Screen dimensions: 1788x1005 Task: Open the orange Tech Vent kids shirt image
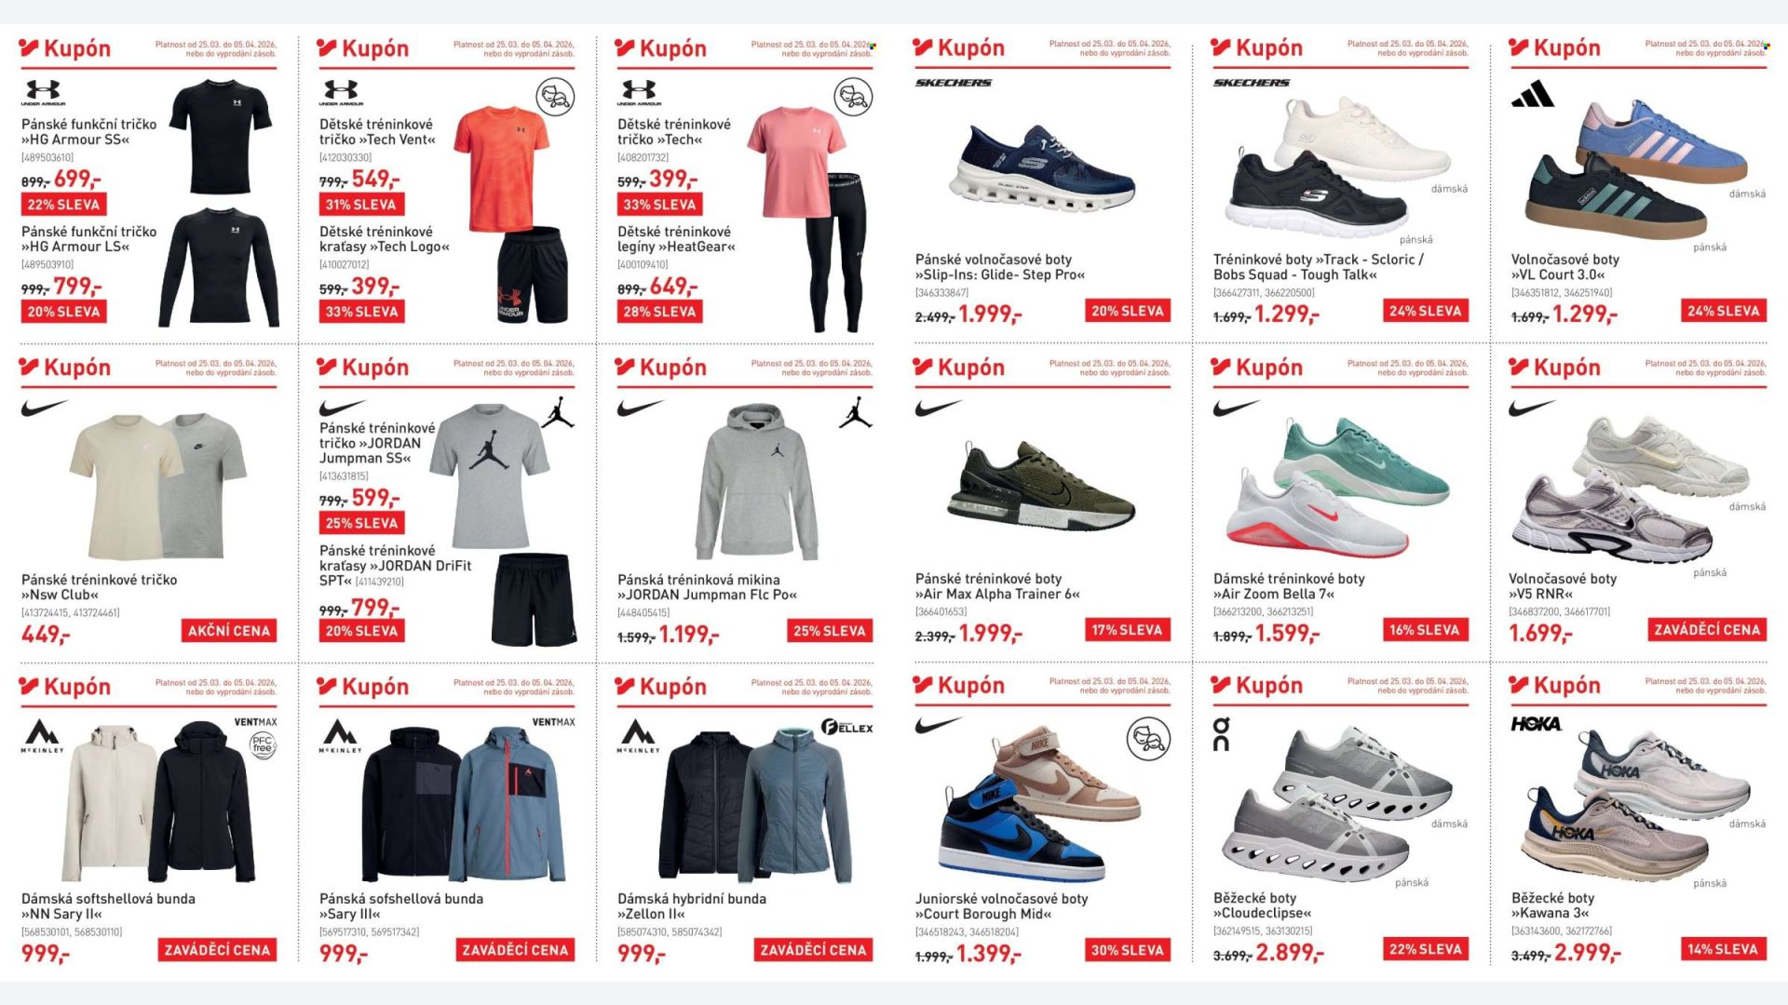[x=501, y=167]
